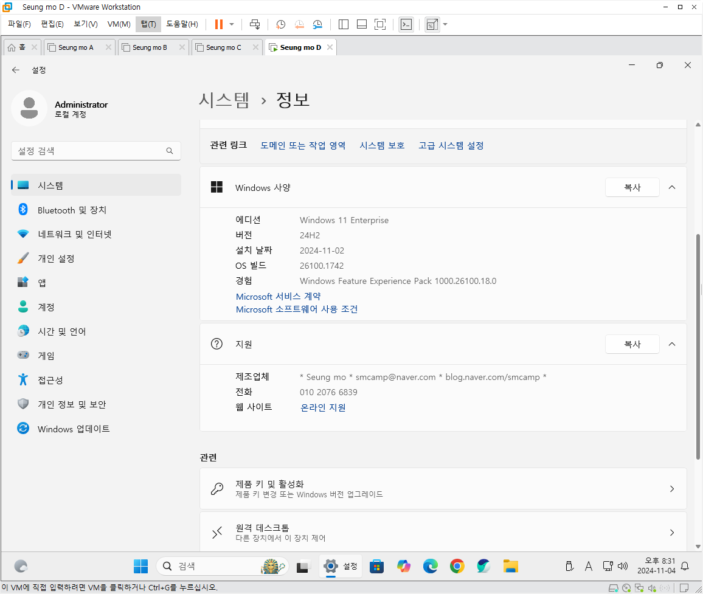
Task: Open 고급 시스템 설정 link
Action: click(451, 145)
